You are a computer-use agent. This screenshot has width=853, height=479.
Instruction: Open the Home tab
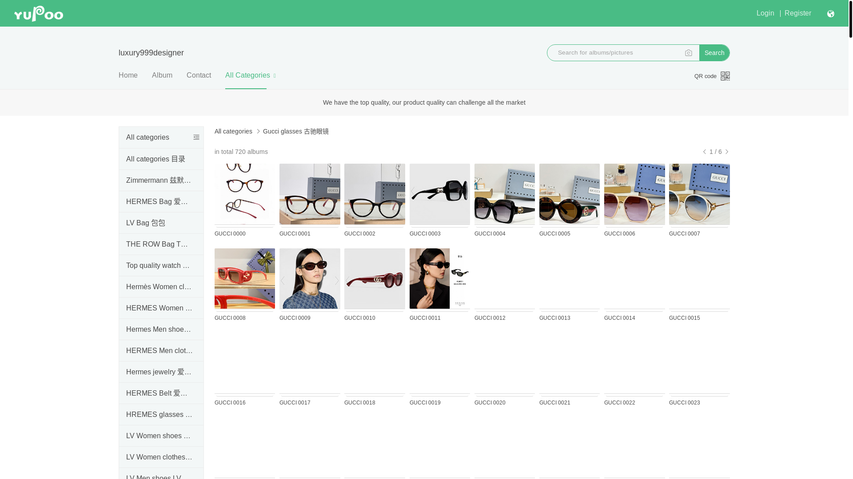128,75
